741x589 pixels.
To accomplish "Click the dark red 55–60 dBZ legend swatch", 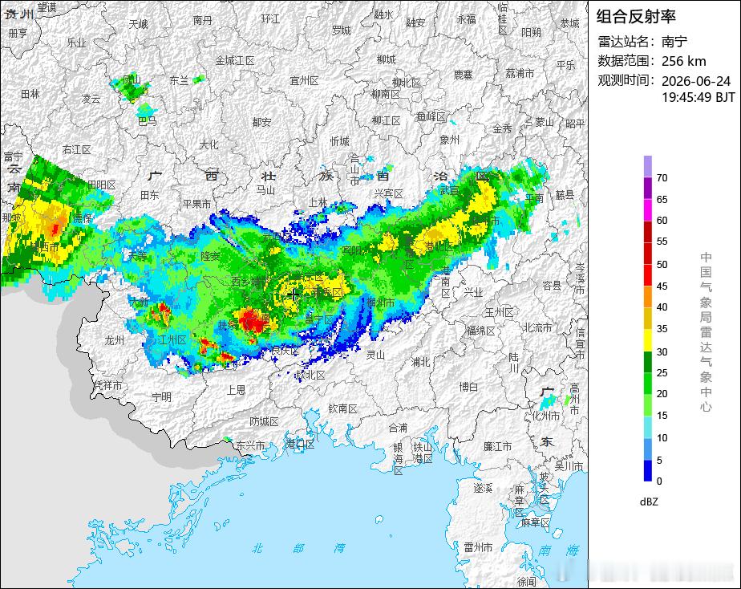I will coord(647,231).
